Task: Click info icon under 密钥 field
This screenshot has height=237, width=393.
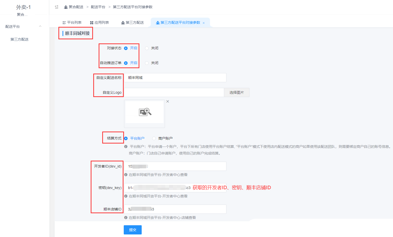Action: point(126,196)
